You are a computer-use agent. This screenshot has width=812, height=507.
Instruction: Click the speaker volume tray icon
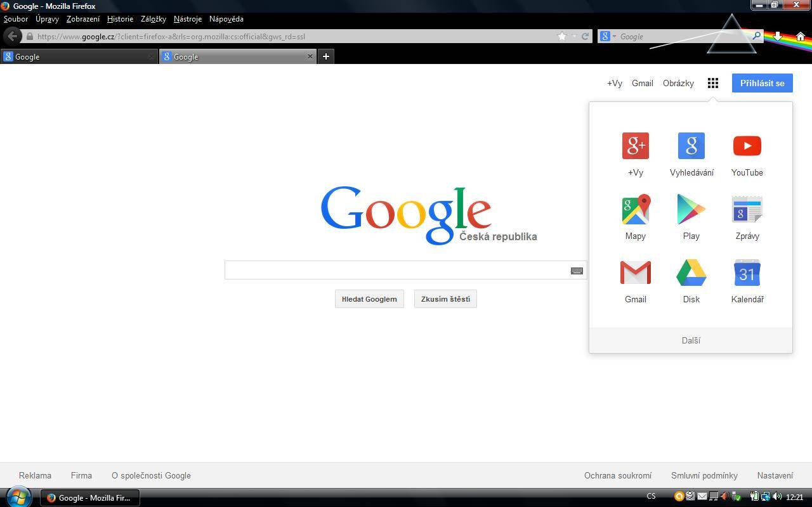coord(776,497)
